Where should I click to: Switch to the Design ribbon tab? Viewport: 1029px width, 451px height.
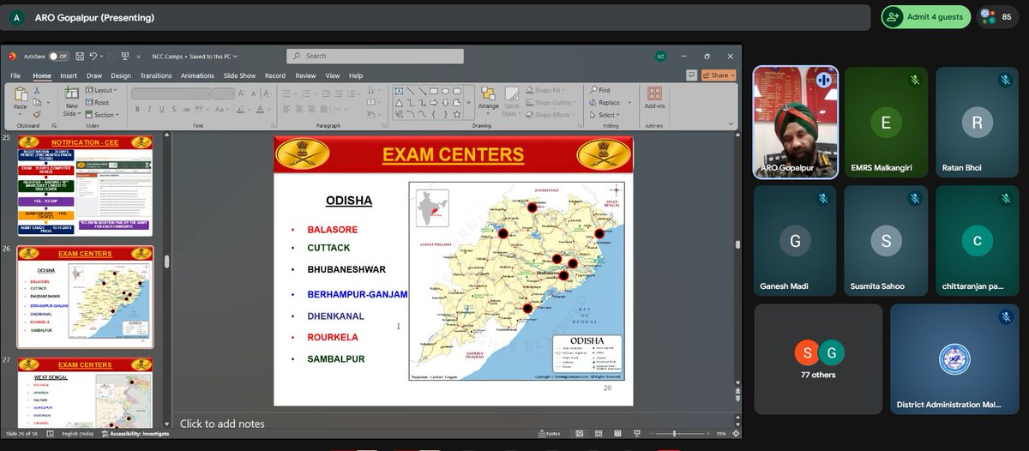(x=121, y=75)
